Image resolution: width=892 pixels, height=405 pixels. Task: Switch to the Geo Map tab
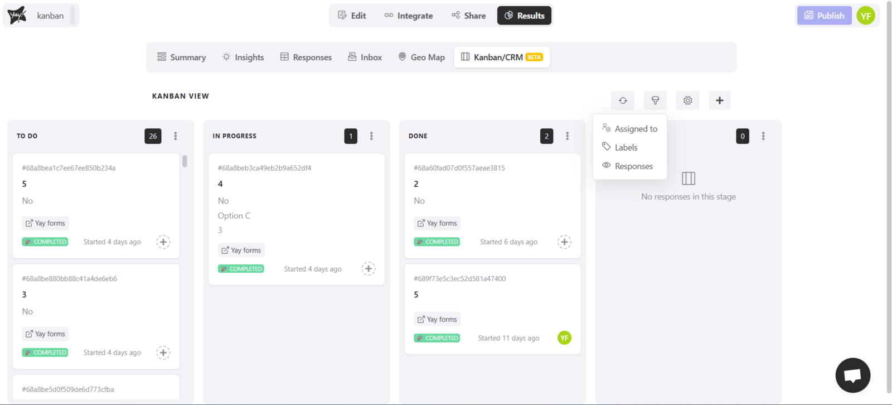coord(421,57)
